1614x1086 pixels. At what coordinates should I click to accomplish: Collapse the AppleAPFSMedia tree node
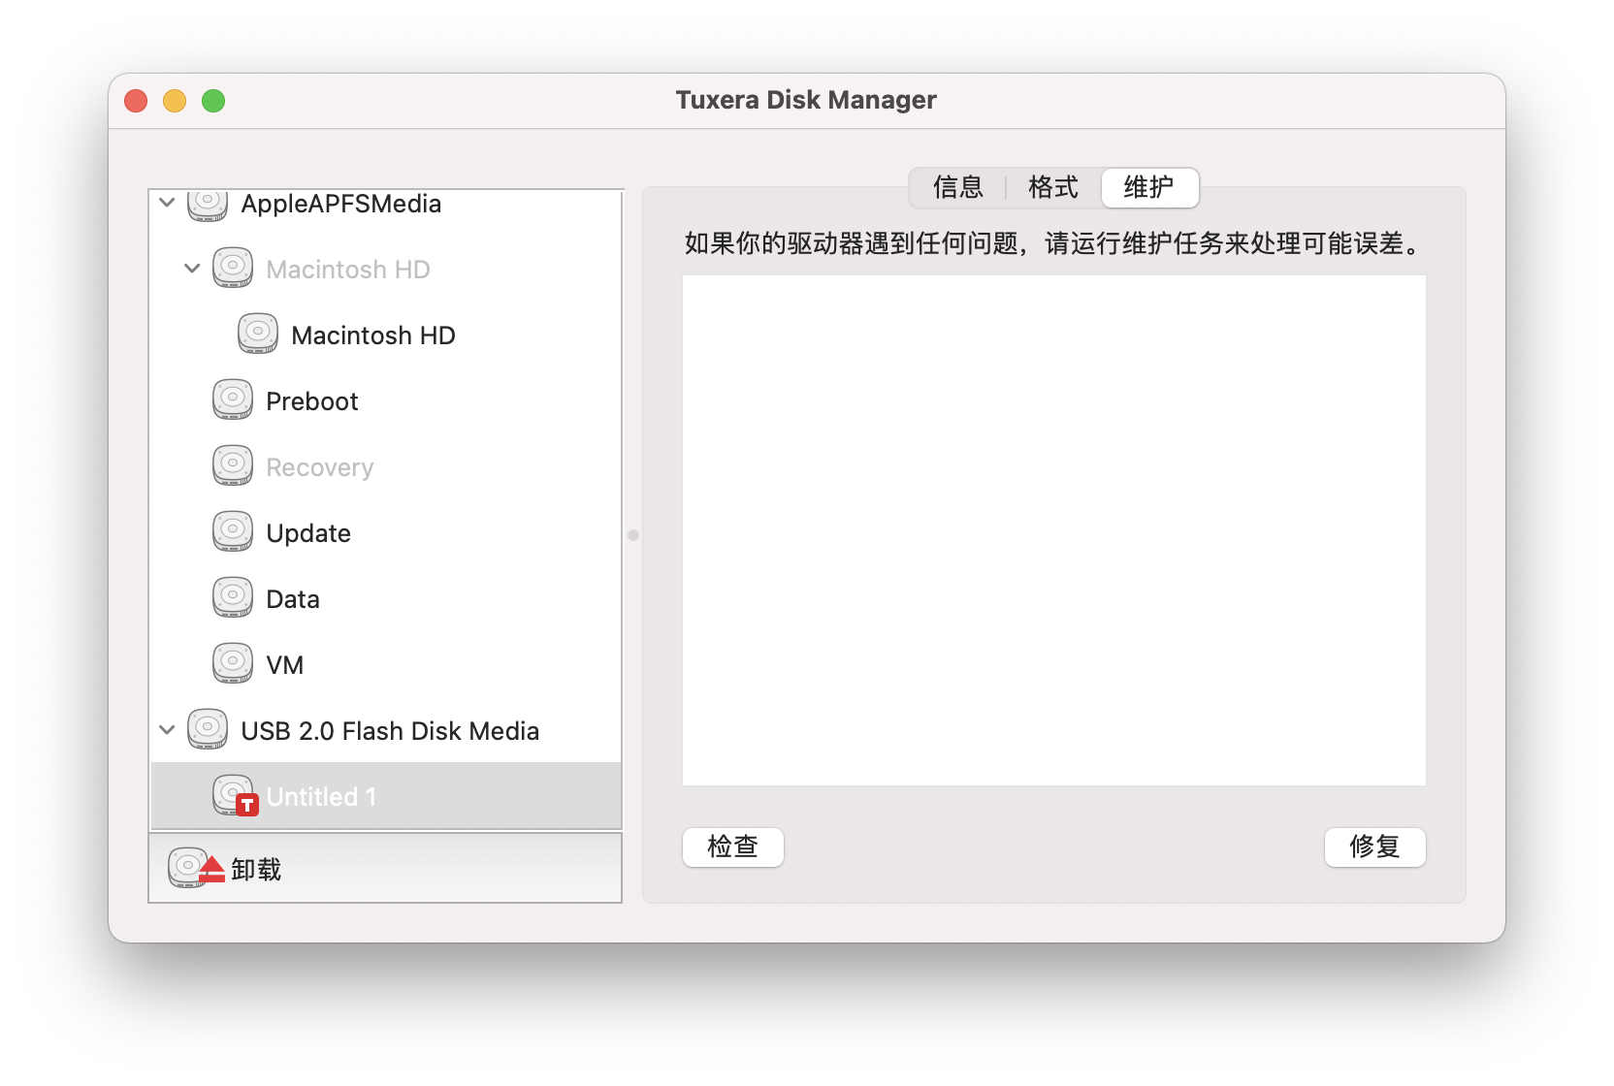click(167, 203)
